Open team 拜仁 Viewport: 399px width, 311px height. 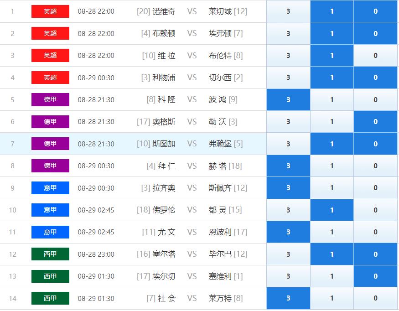[167, 166]
